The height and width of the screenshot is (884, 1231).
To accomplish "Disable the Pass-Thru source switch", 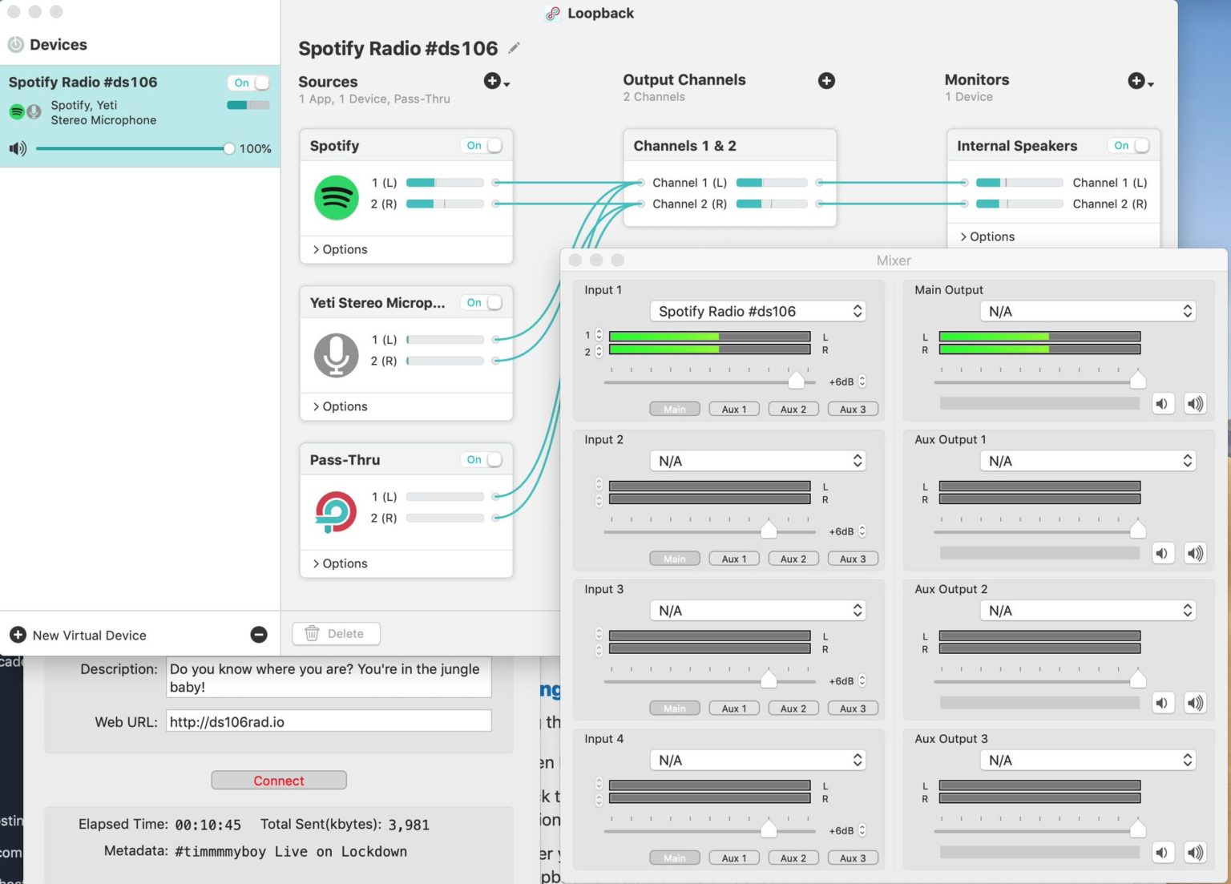I will coord(482,459).
